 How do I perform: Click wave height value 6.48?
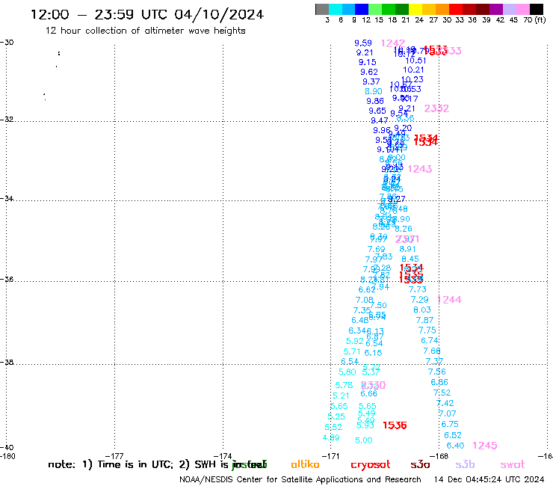359,320
